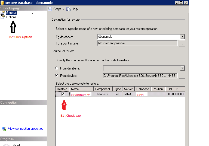Click the Database column header
209x146 pixels.
pos(143,89)
